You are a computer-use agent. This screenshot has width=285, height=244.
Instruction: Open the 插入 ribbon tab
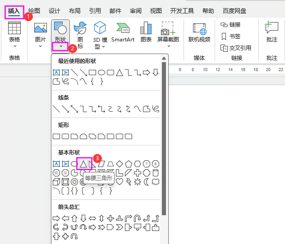coord(14,11)
